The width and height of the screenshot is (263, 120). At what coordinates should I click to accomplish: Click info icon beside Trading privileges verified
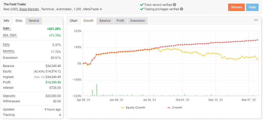181,9
